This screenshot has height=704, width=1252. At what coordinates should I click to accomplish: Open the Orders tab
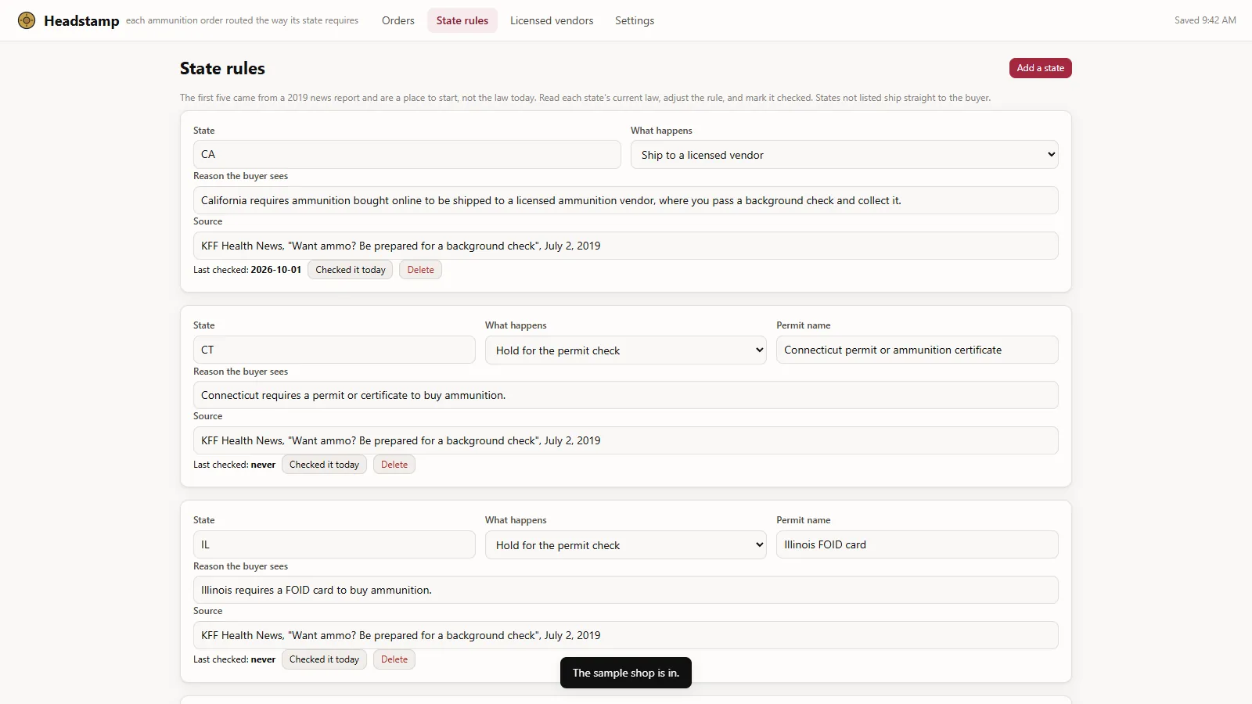398,20
